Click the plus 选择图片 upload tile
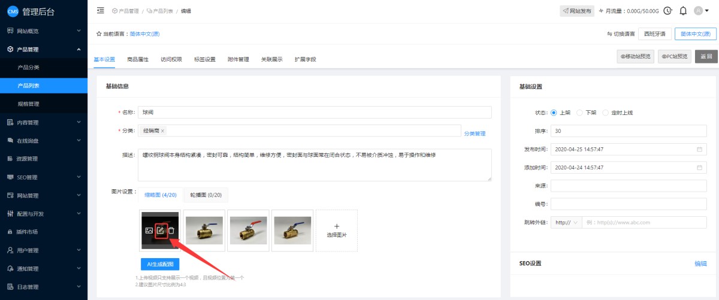The image size is (719, 300). [x=337, y=230]
